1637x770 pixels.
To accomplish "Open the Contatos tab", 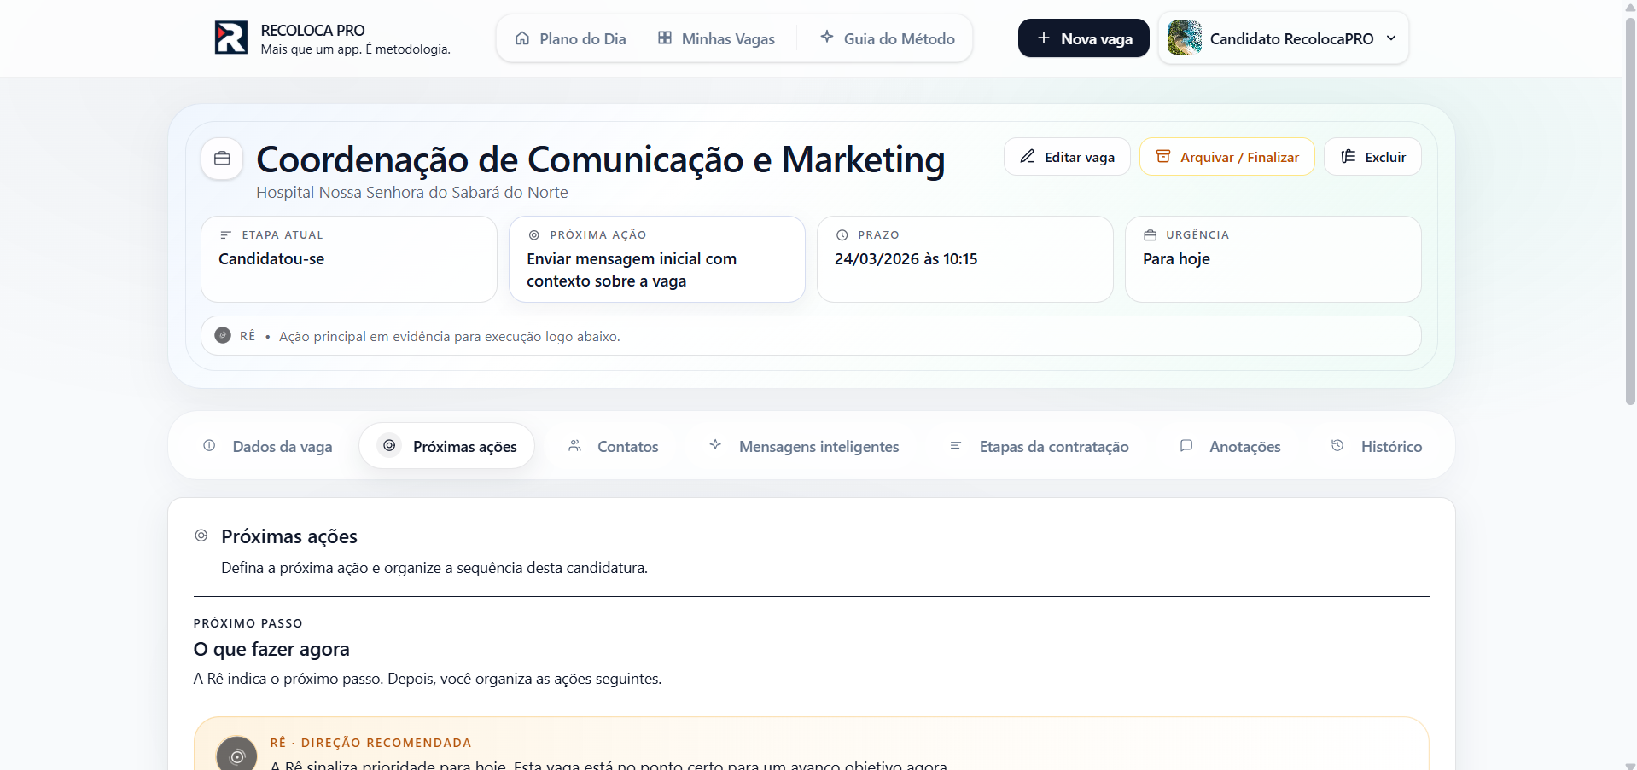I will pos(614,446).
